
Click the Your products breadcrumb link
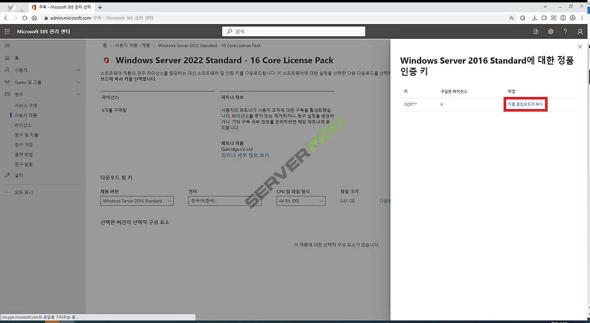click(x=132, y=45)
